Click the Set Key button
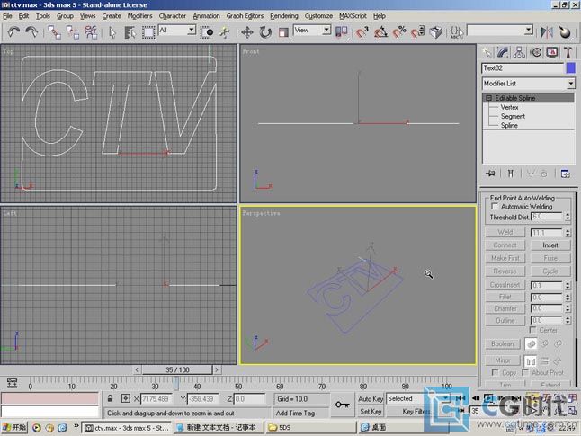Image resolution: width=581 pixels, height=436 pixels. tap(371, 412)
